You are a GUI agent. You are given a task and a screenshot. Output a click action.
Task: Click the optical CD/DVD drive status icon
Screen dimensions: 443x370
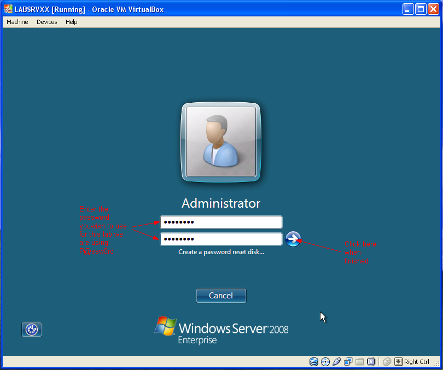[325, 362]
